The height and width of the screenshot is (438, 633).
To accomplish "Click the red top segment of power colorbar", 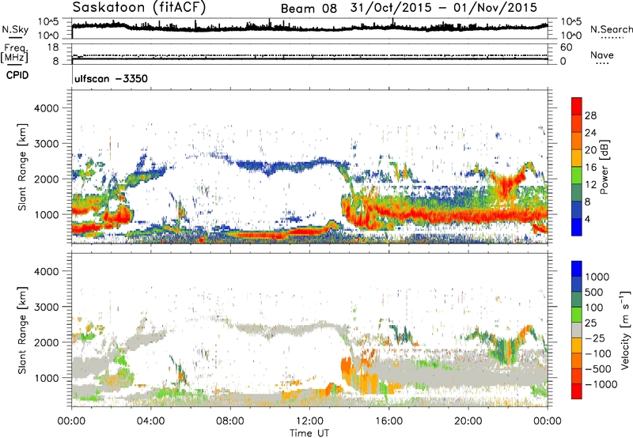I will click(x=577, y=107).
